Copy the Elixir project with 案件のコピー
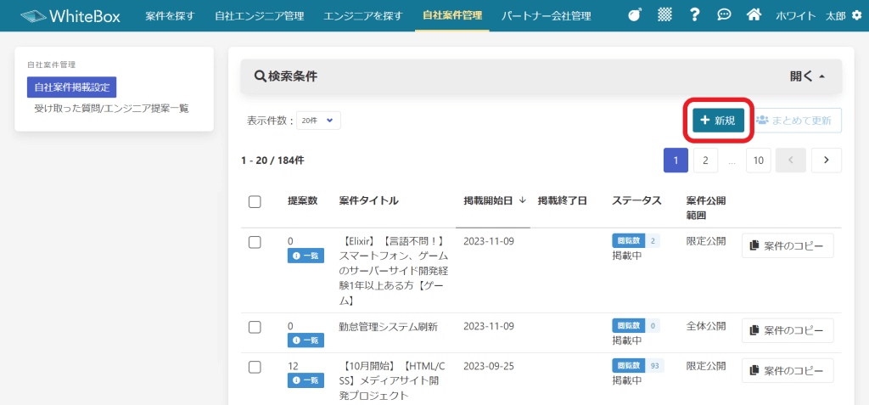 coord(788,245)
